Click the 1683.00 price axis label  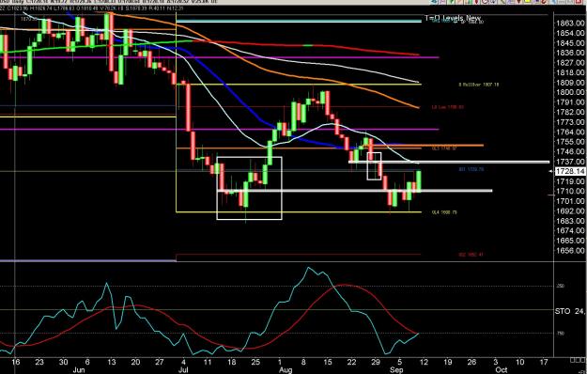coord(571,221)
